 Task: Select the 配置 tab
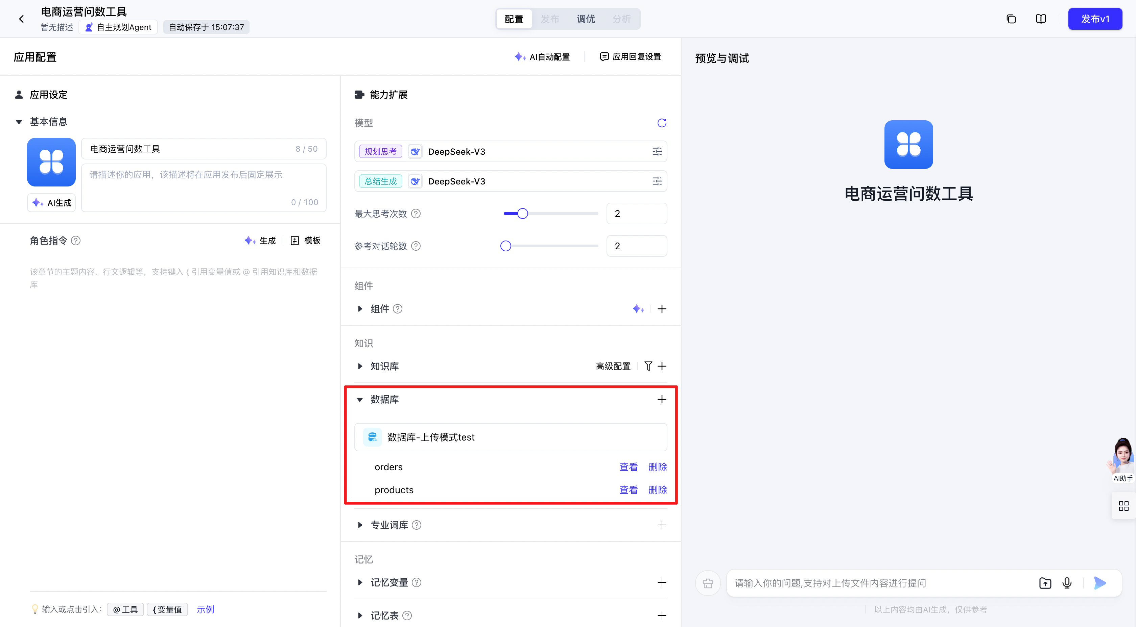click(x=514, y=19)
